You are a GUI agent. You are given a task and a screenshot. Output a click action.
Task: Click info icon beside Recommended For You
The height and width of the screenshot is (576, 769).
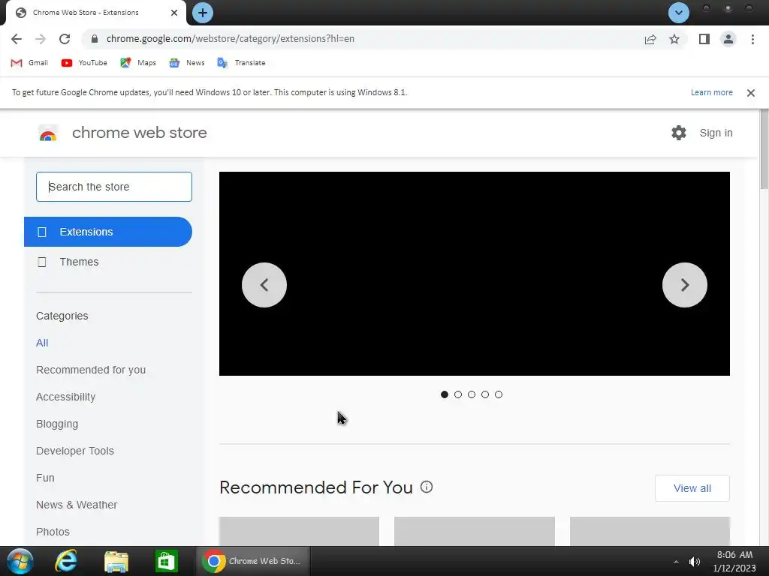[x=427, y=487]
